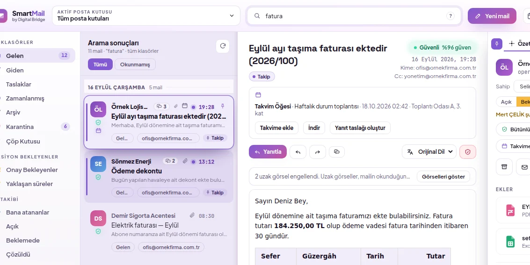Click Görselleri göster button

(x=443, y=177)
